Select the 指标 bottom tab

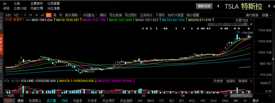[x=9, y=100]
